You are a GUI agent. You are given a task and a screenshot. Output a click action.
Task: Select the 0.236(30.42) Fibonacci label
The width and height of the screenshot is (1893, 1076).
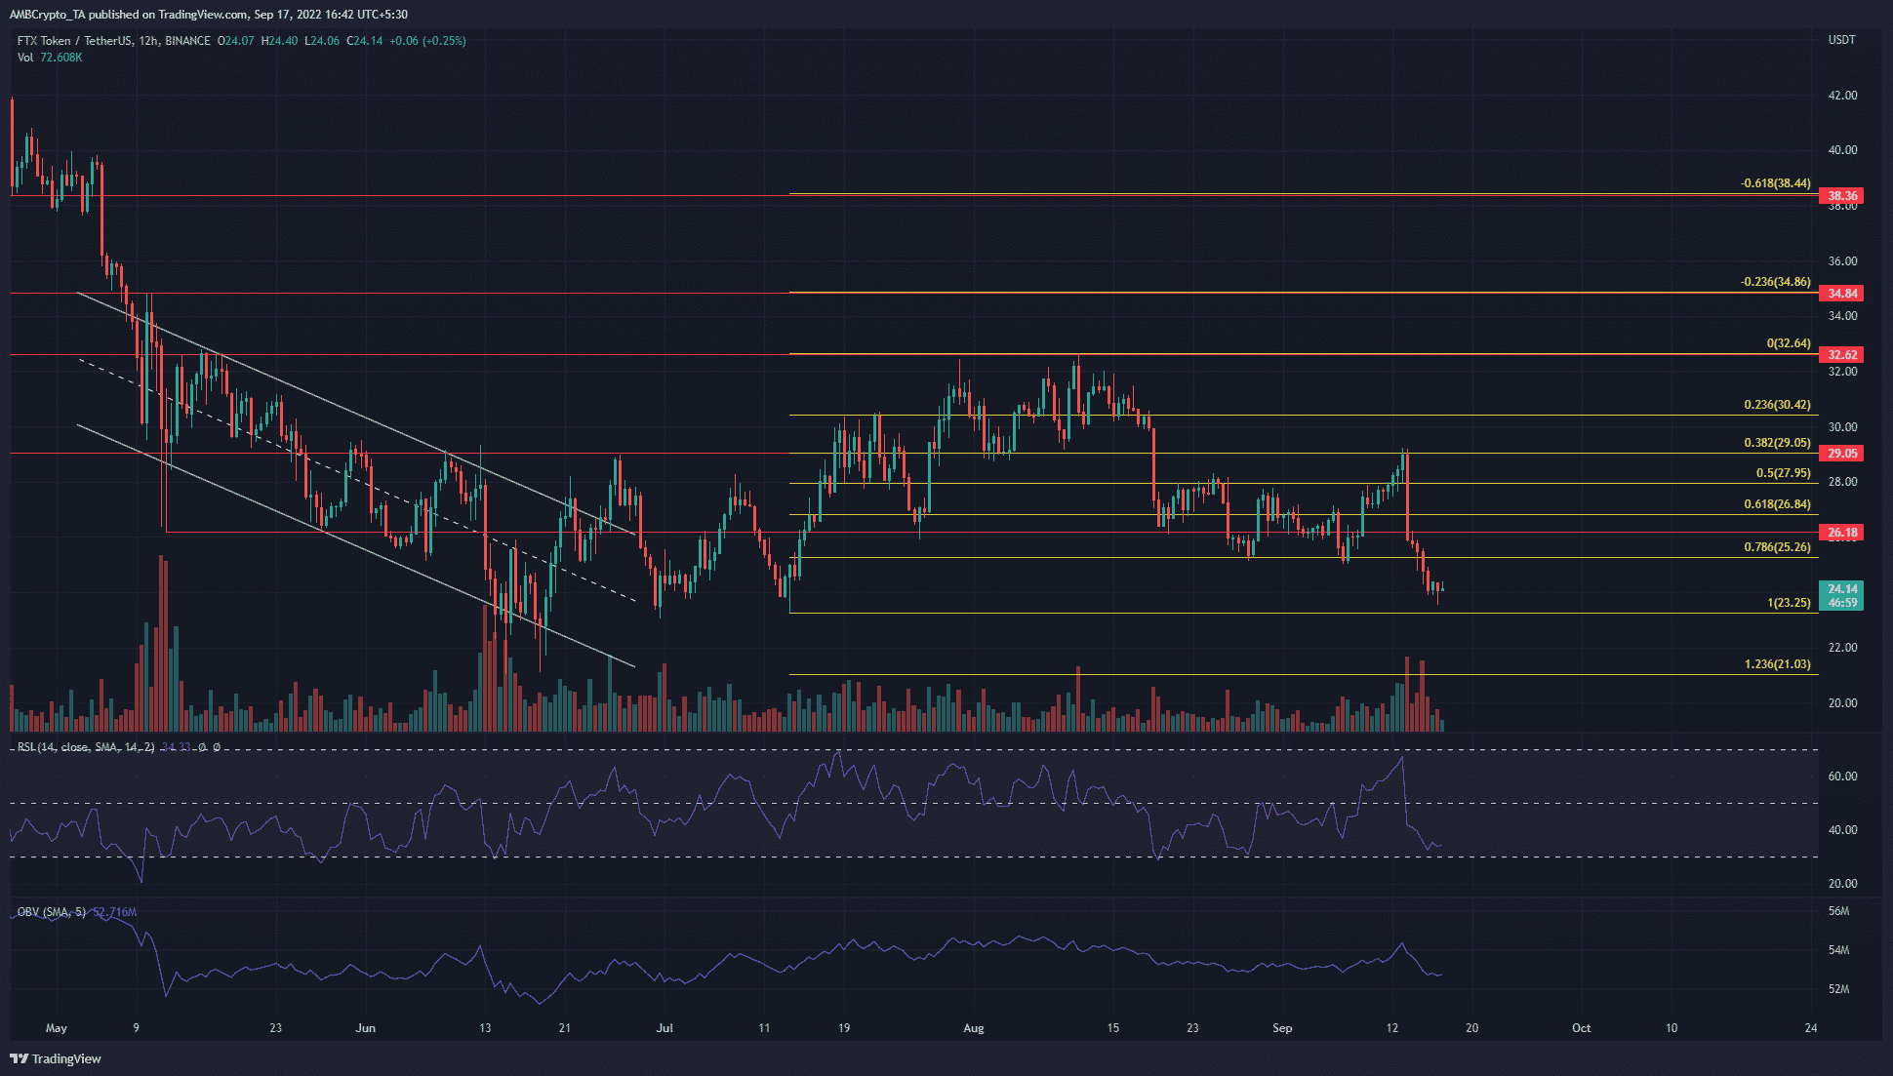coord(1777,405)
